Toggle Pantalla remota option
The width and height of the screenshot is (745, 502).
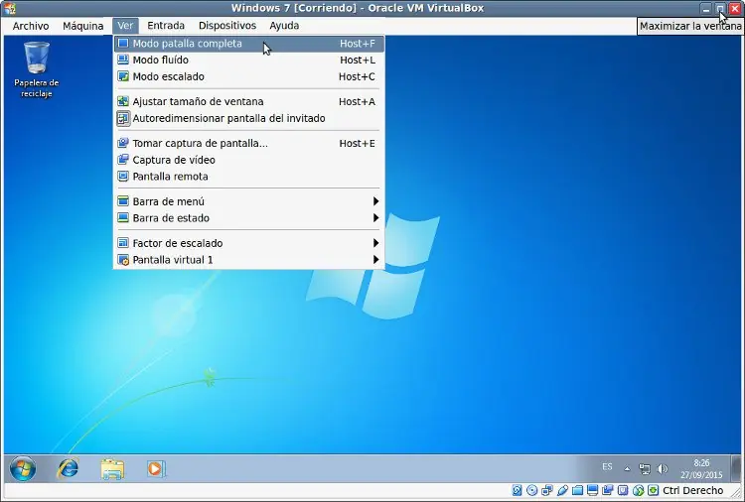tap(249, 177)
